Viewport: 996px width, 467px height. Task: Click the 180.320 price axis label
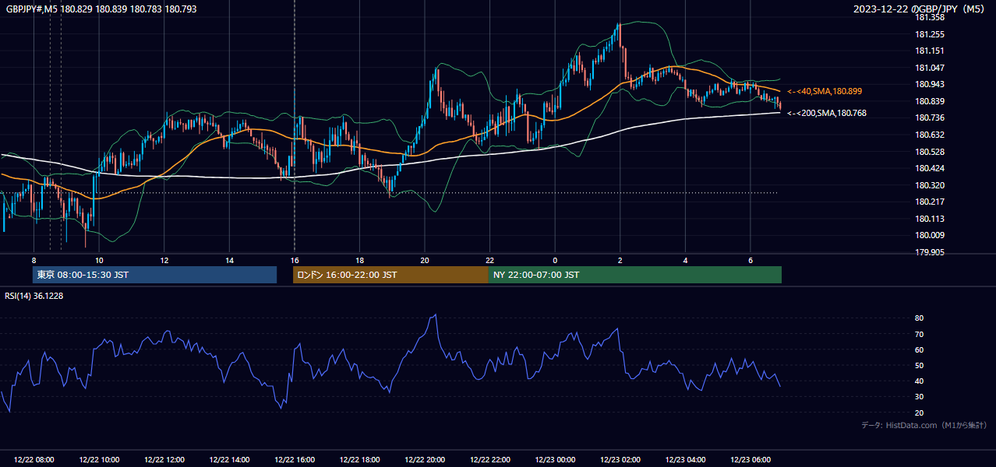[931, 185]
